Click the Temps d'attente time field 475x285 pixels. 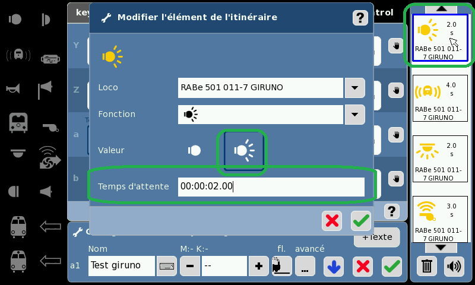271,187
